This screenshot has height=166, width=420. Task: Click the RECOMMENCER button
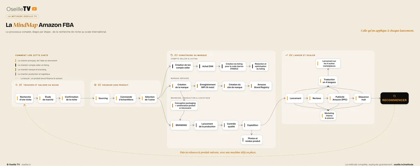pyautogui.click(x=394, y=98)
